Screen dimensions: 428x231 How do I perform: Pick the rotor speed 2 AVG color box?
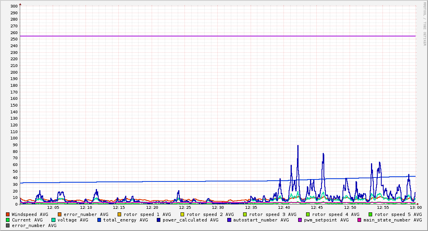pos(182,214)
